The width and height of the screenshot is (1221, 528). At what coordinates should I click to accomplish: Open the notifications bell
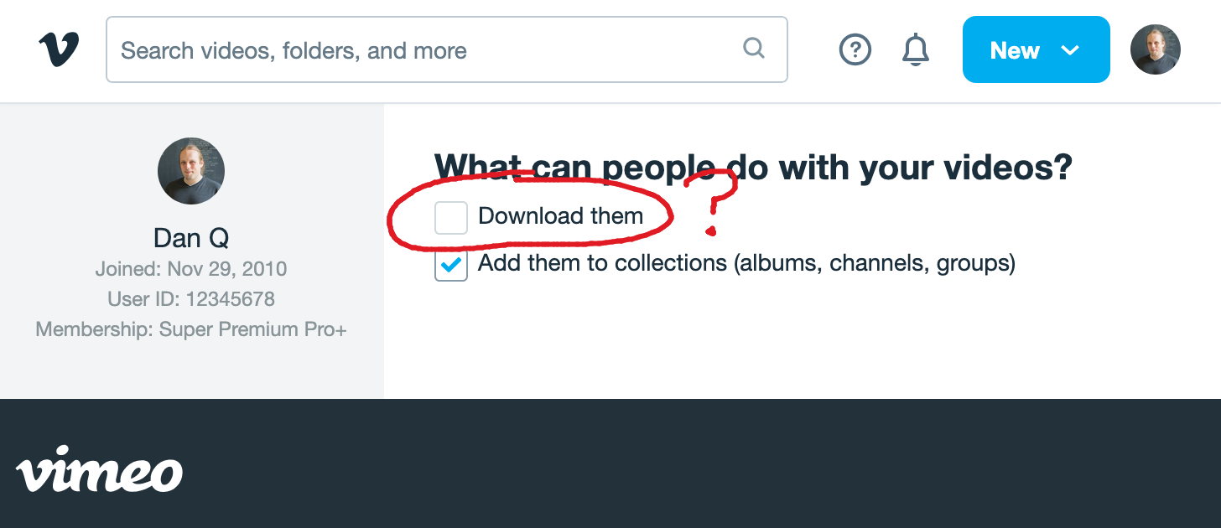(x=915, y=50)
